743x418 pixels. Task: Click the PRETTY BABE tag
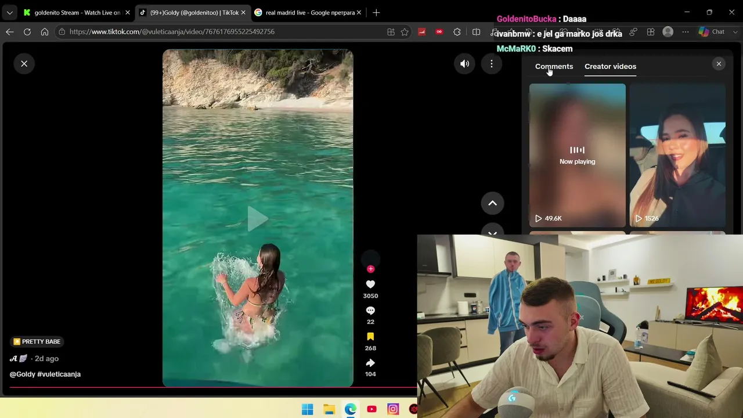pyautogui.click(x=37, y=341)
